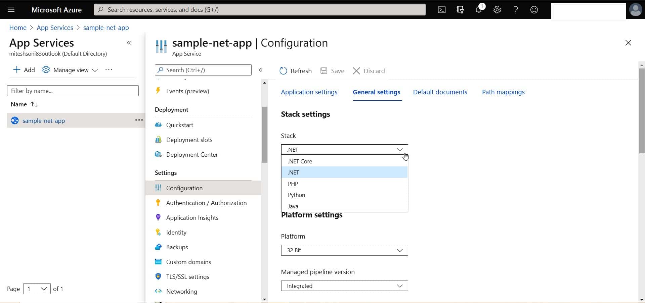Open the feedback smiley icon
This screenshot has width=645, height=303.
pos(534,10)
